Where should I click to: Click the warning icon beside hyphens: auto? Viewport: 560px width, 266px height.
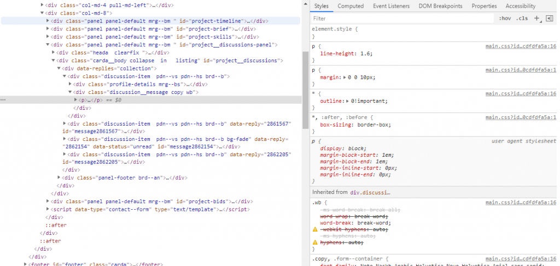(315, 243)
